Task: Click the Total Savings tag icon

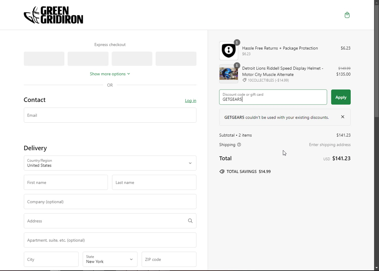Action: [222, 171]
